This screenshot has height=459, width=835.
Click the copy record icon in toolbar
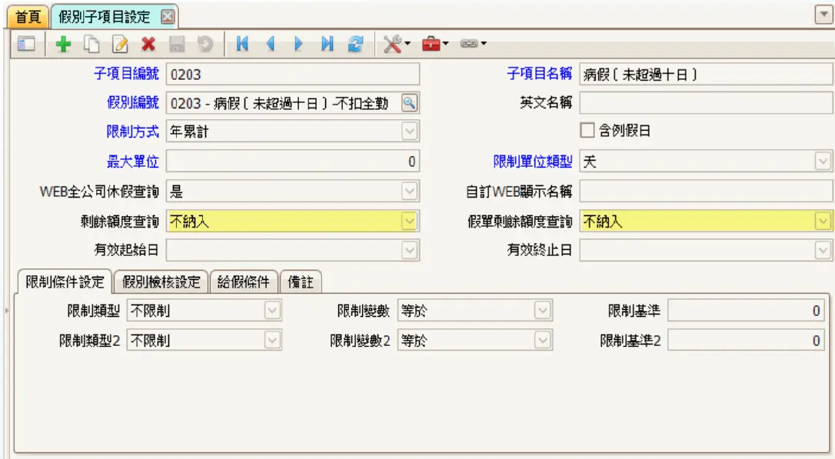(92, 45)
